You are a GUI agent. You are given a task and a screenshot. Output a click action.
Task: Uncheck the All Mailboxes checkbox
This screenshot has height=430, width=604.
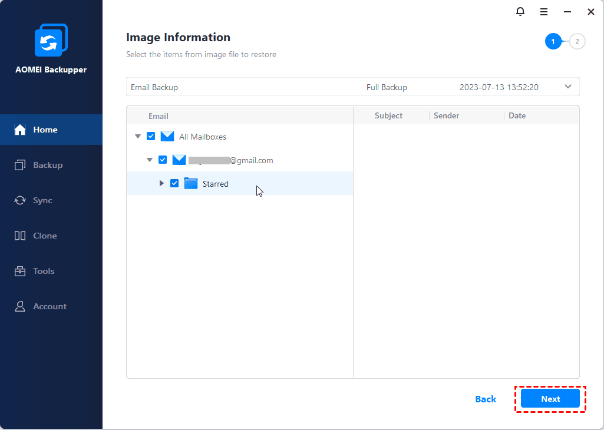coord(151,136)
